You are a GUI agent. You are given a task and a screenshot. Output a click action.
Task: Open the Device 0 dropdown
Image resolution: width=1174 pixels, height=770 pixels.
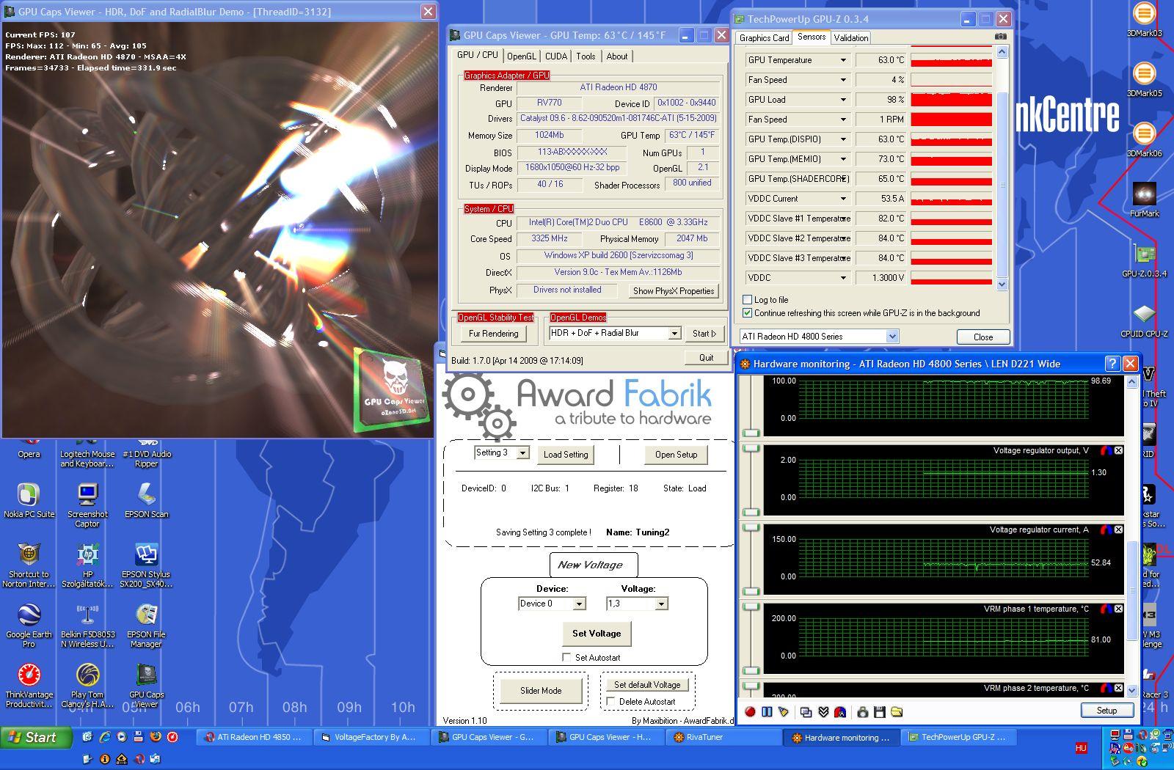[x=579, y=604]
